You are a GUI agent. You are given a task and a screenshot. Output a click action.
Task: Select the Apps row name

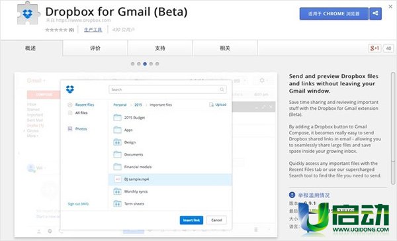coord(128,130)
